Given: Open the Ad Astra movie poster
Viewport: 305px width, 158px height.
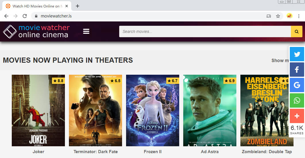Looking at the screenshot, I should pyautogui.click(x=210, y=110).
